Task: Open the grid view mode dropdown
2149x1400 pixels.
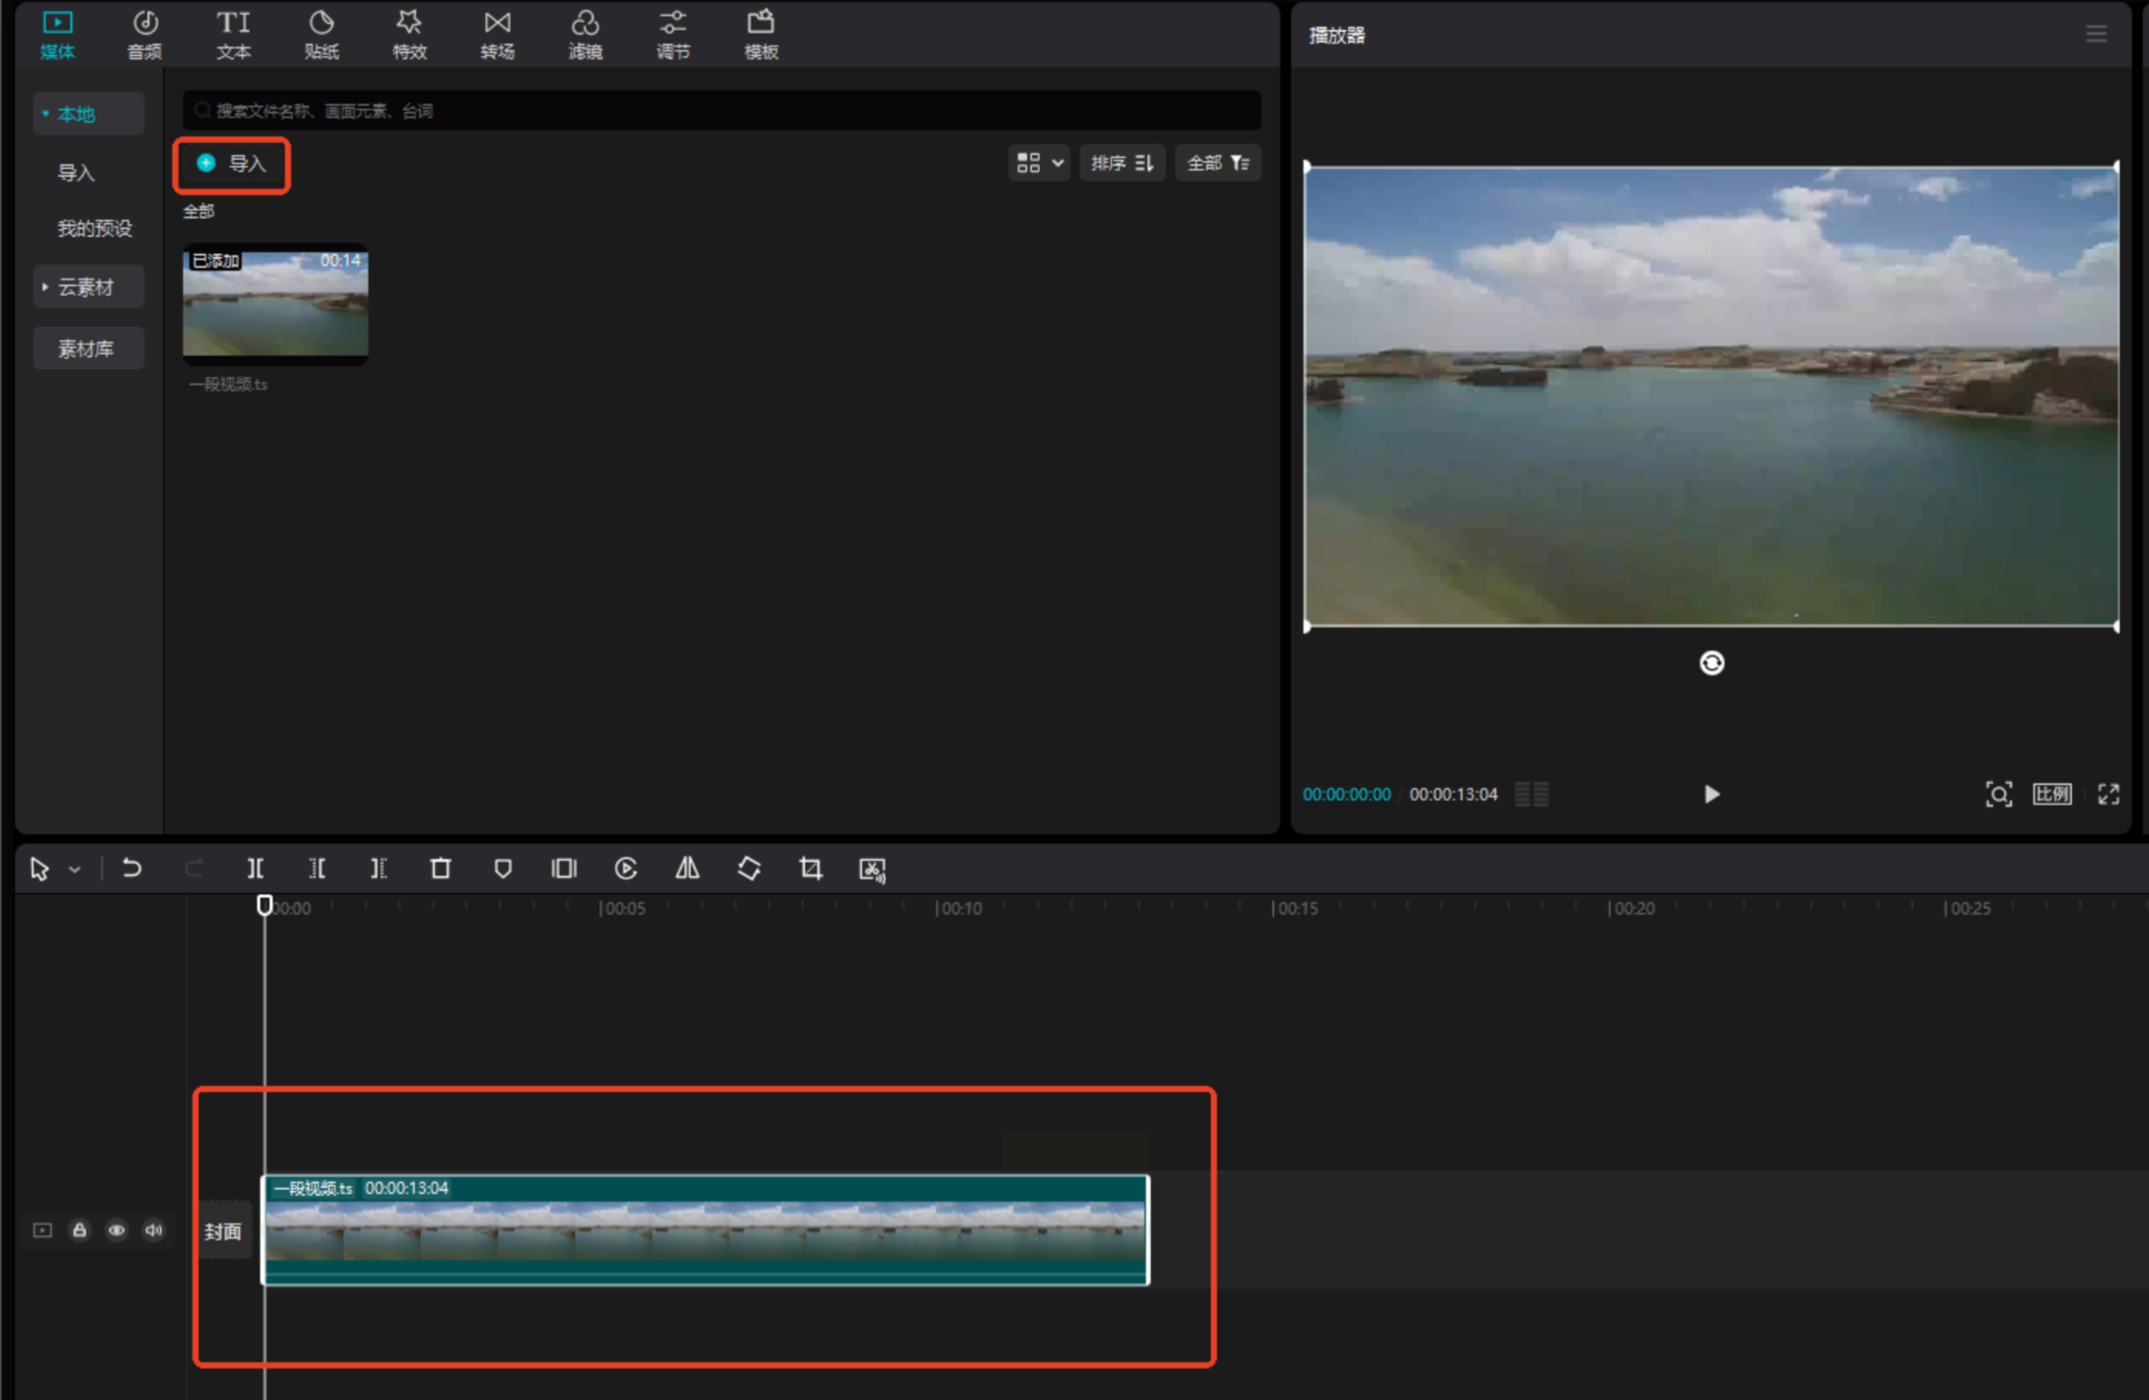Action: click(1040, 163)
